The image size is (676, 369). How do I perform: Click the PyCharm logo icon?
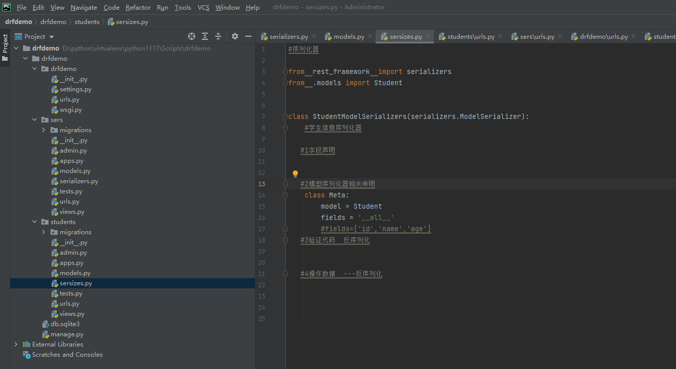tap(7, 7)
